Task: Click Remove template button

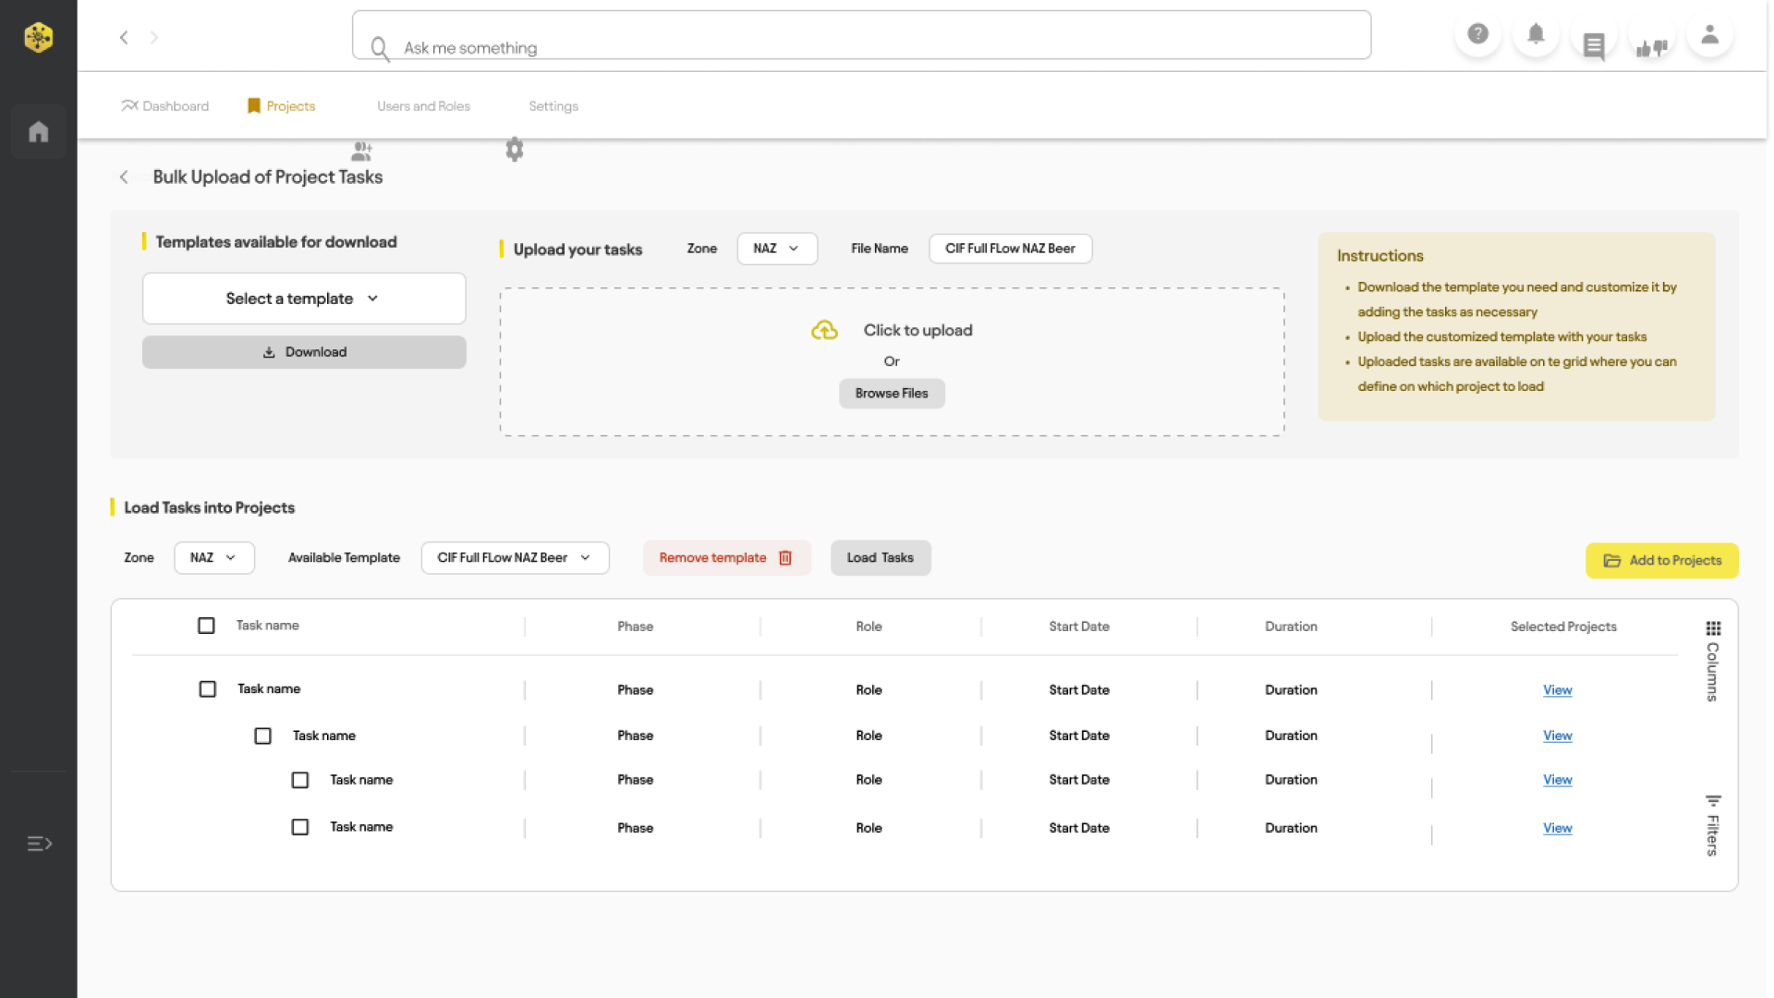Action: click(x=726, y=558)
